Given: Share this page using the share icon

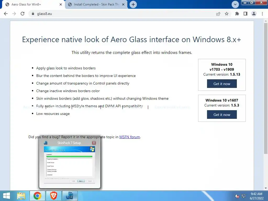Looking at the screenshot, I should pos(218,14).
